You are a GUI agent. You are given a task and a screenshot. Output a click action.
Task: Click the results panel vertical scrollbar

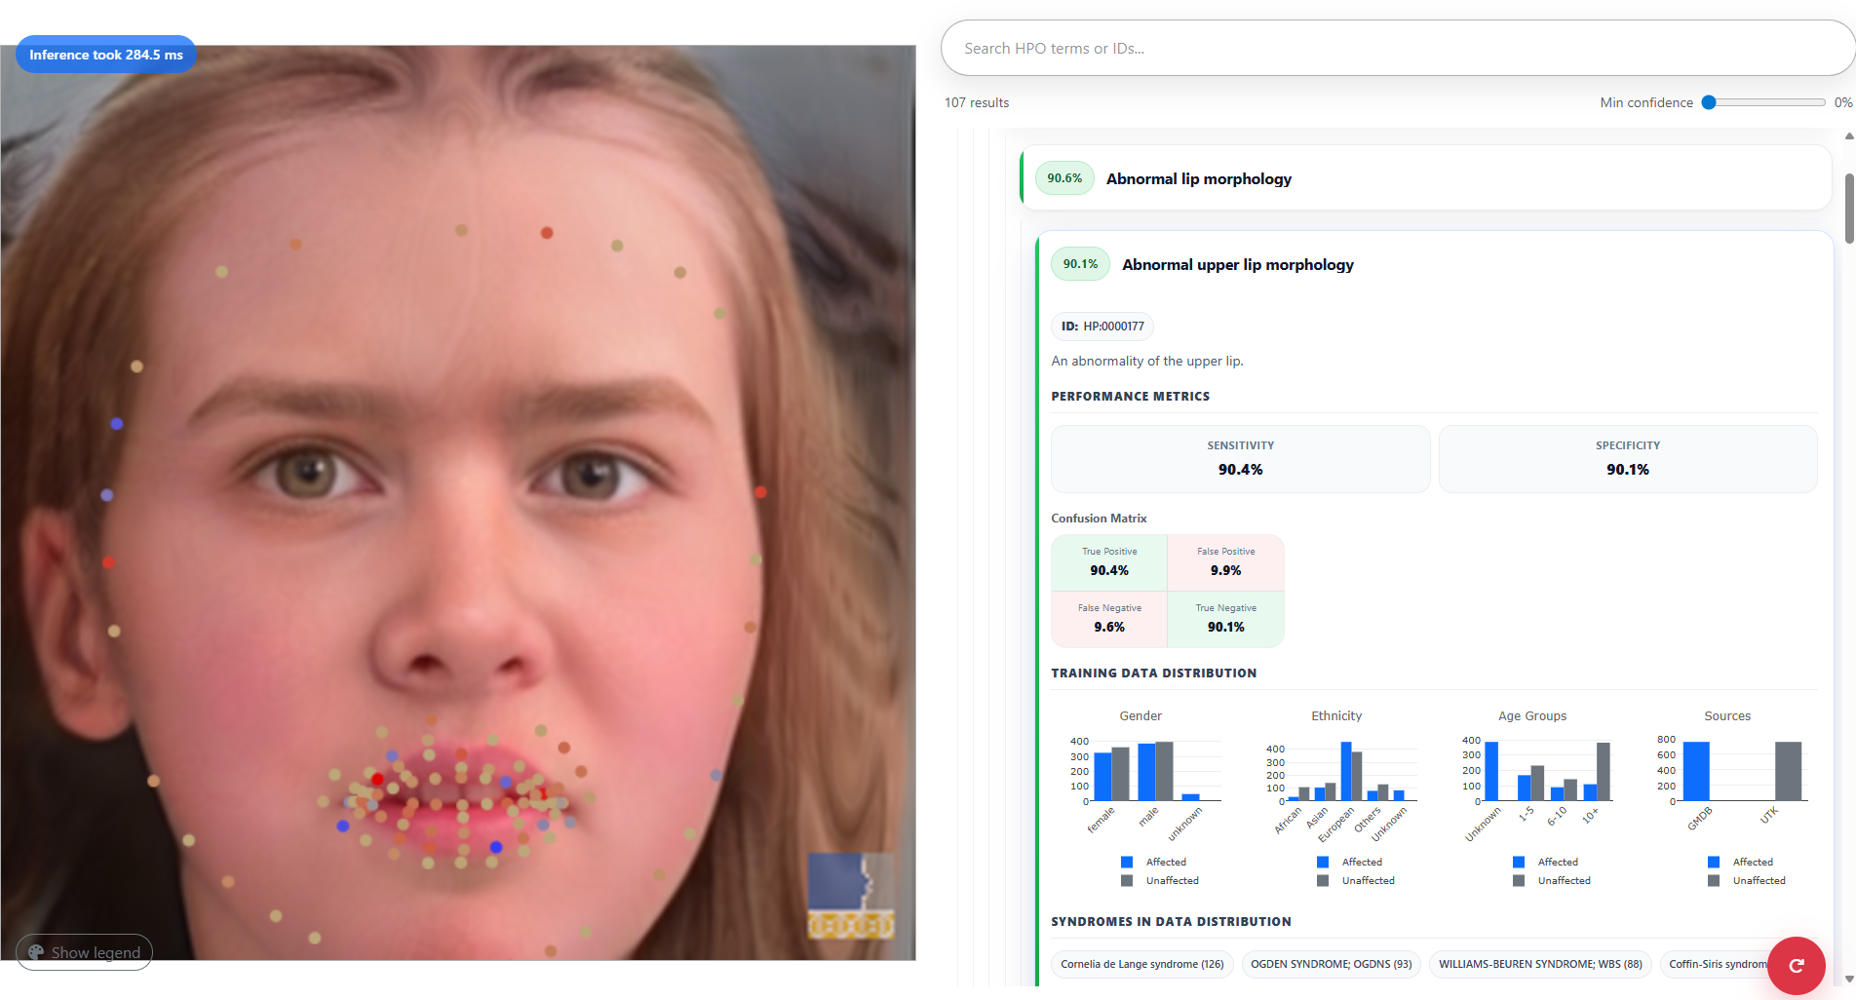[1849, 209]
